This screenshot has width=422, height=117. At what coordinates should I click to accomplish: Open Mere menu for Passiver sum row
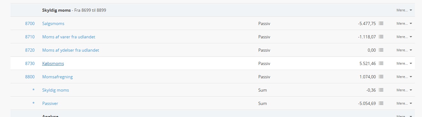pos(404,103)
